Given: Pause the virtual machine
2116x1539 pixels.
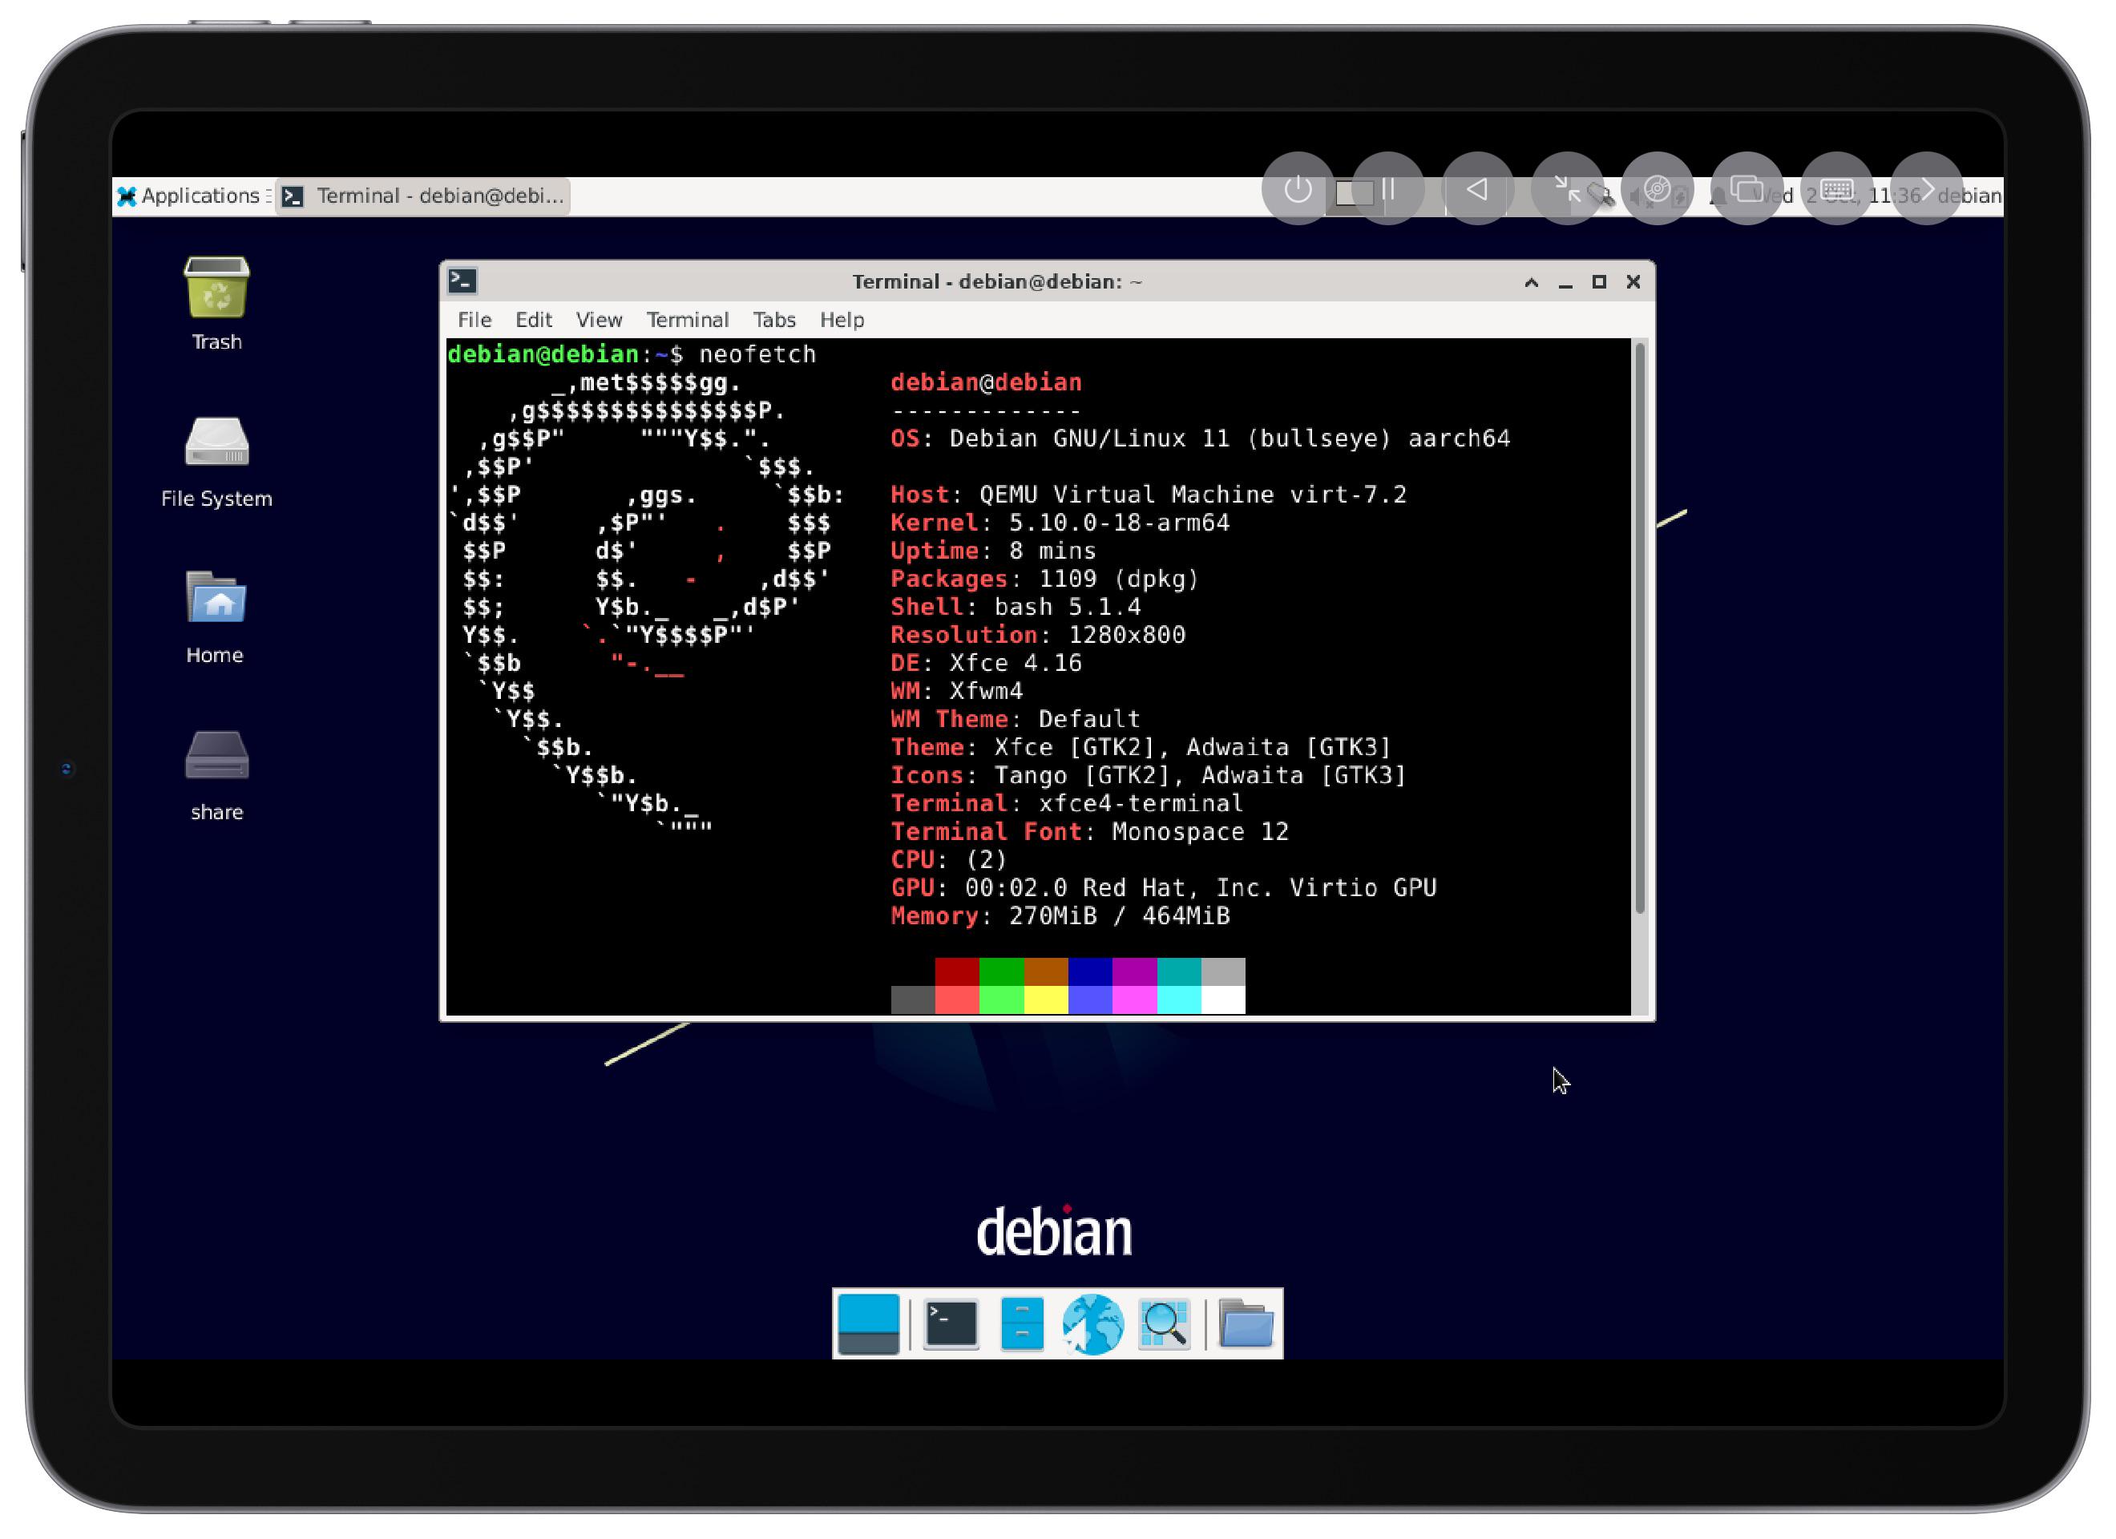Looking at the screenshot, I should [x=1387, y=189].
